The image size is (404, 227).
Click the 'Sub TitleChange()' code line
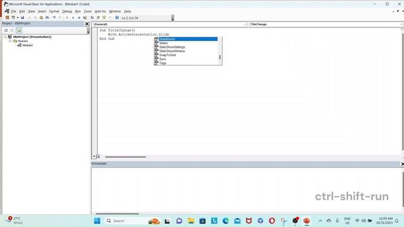point(117,30)
